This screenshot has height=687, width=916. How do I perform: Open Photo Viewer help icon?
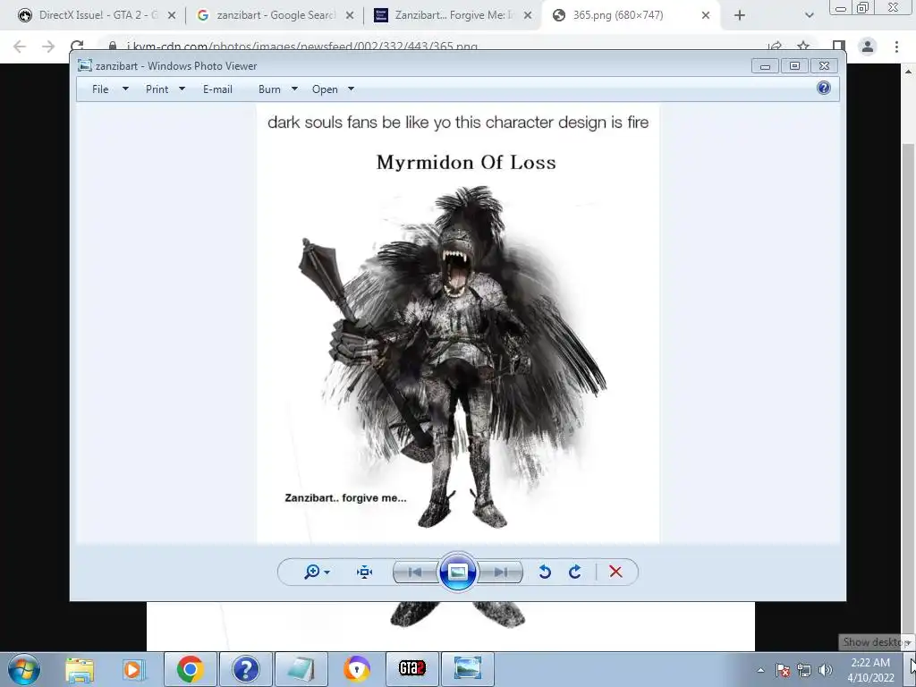click(824, 89)
